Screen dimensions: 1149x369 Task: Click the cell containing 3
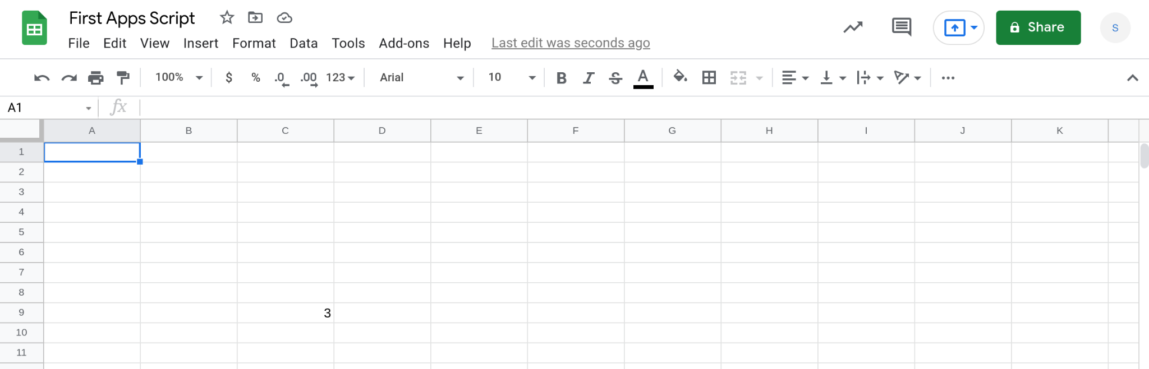tap(286, 313)
